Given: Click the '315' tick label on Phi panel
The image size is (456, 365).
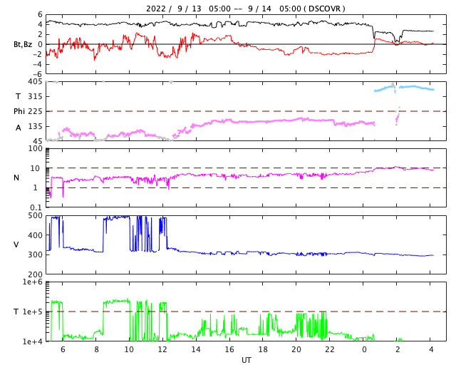Looking at the screenshot, I should [35, 96].
